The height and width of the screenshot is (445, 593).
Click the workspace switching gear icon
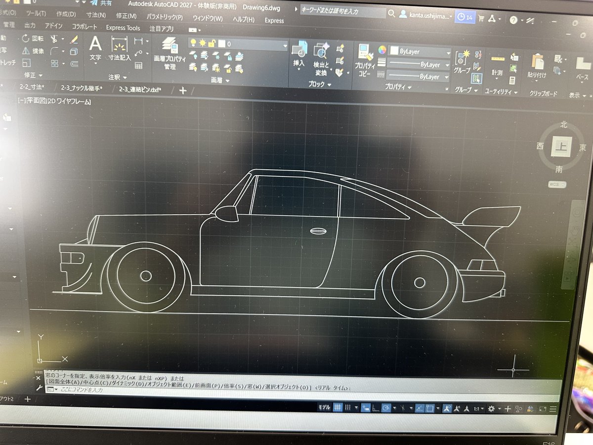tap(491, 408)
